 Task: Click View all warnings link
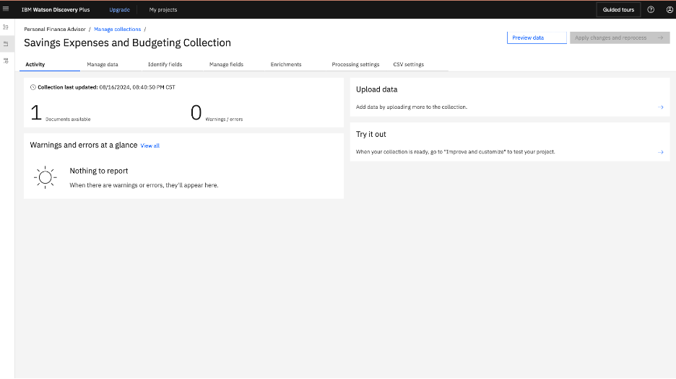pos(150,146)
